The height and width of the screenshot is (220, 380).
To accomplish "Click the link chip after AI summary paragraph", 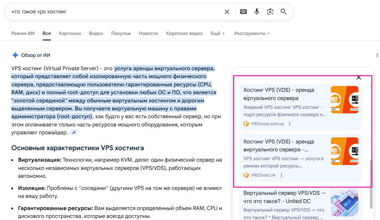I will (74, 133).
